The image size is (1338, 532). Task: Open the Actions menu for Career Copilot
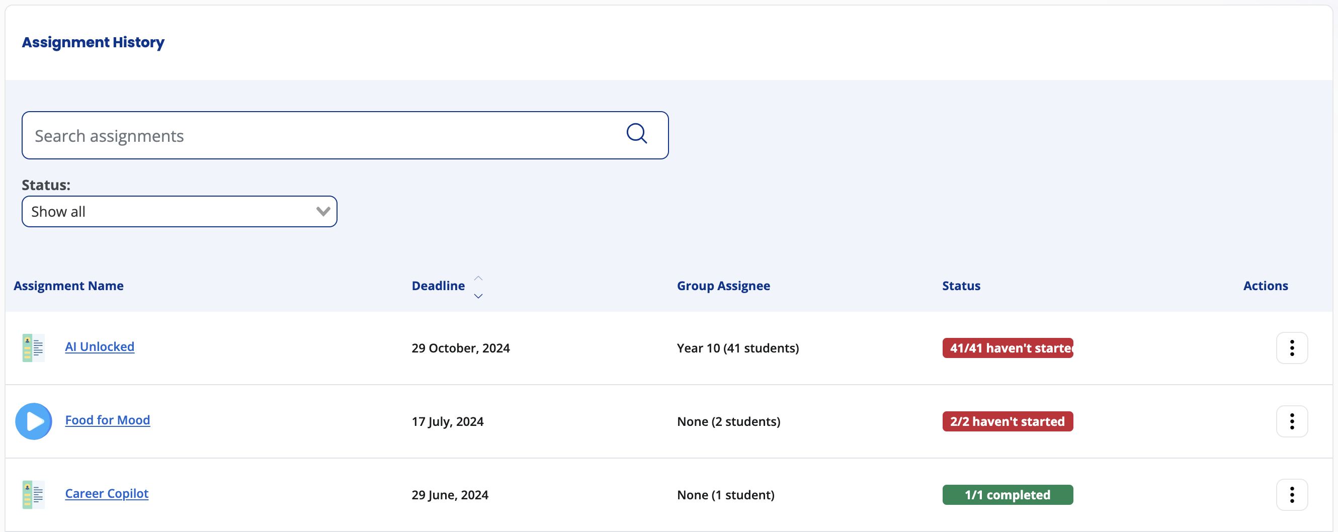coord(1292,494)
